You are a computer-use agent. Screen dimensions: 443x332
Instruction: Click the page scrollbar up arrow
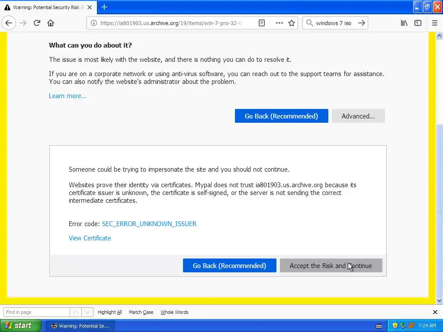440,35
